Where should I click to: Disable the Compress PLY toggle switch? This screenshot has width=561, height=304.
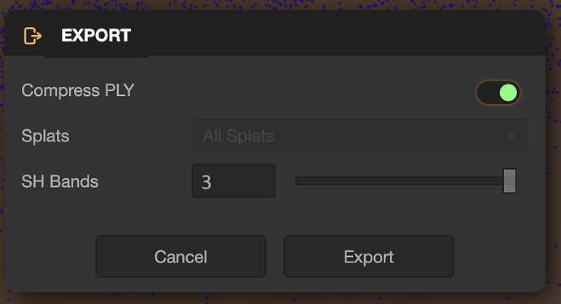[498, 93]
